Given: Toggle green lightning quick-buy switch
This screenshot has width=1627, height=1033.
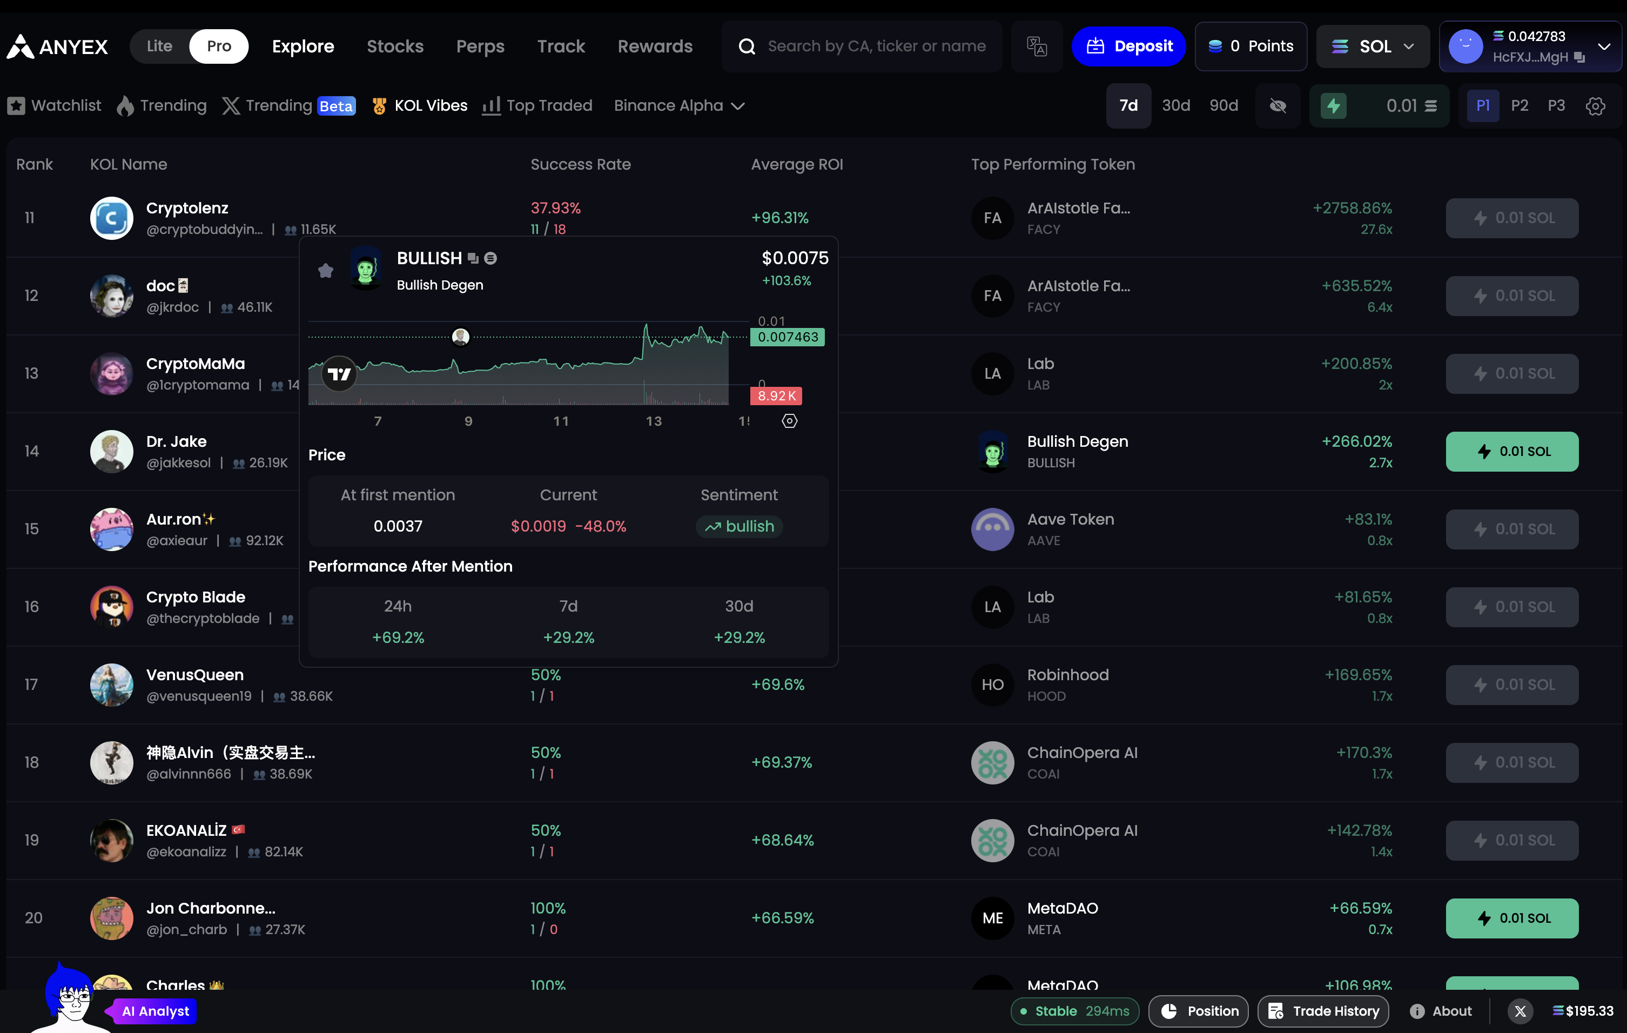Looking at the screenshot, I should 1334,106.
